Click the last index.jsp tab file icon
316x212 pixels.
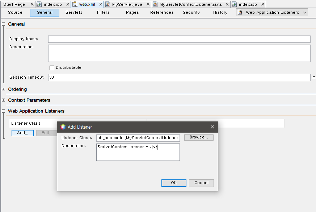pyautogui.click(x=234, y=4)
